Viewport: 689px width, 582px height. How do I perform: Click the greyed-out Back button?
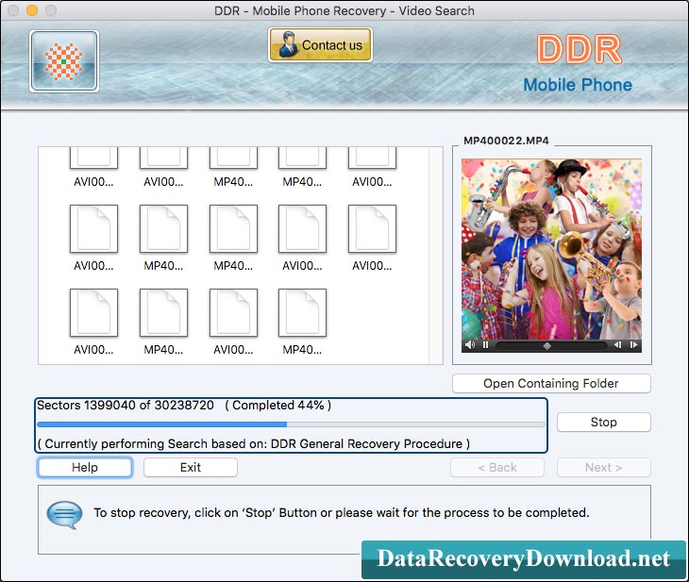pos(497,467)
